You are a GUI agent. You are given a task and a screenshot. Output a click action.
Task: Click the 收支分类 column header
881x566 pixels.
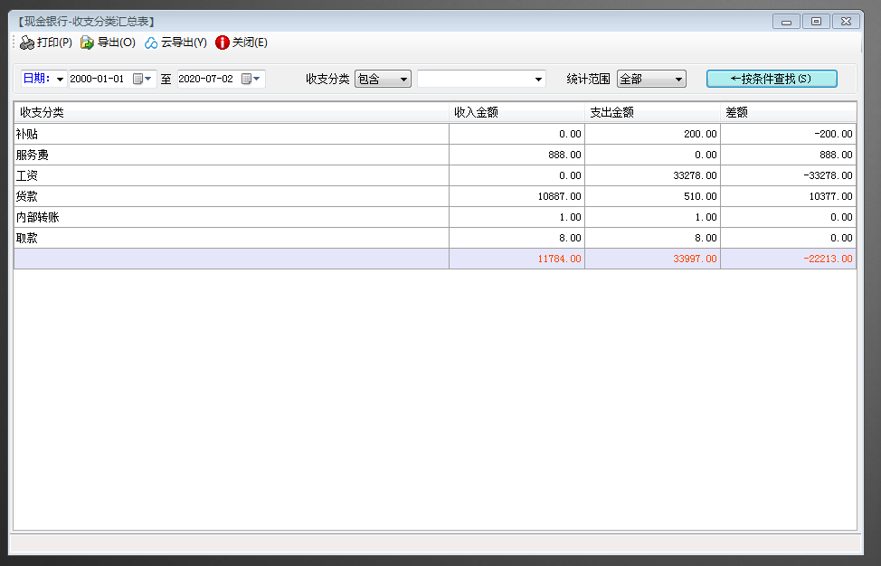[x=231, y=113]
